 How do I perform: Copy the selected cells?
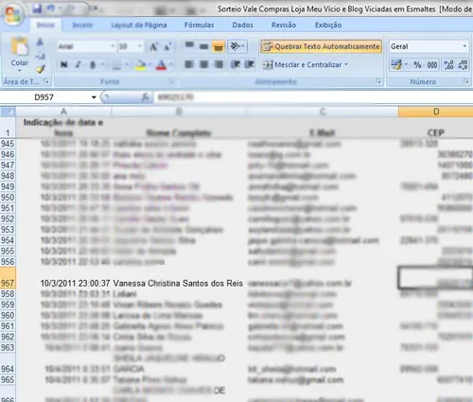click(x=40, y=56)
